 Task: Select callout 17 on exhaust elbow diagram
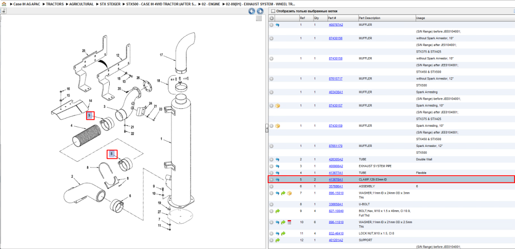(161, 55)
